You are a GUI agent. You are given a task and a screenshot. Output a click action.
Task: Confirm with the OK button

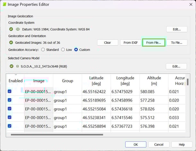pos(136,145)
